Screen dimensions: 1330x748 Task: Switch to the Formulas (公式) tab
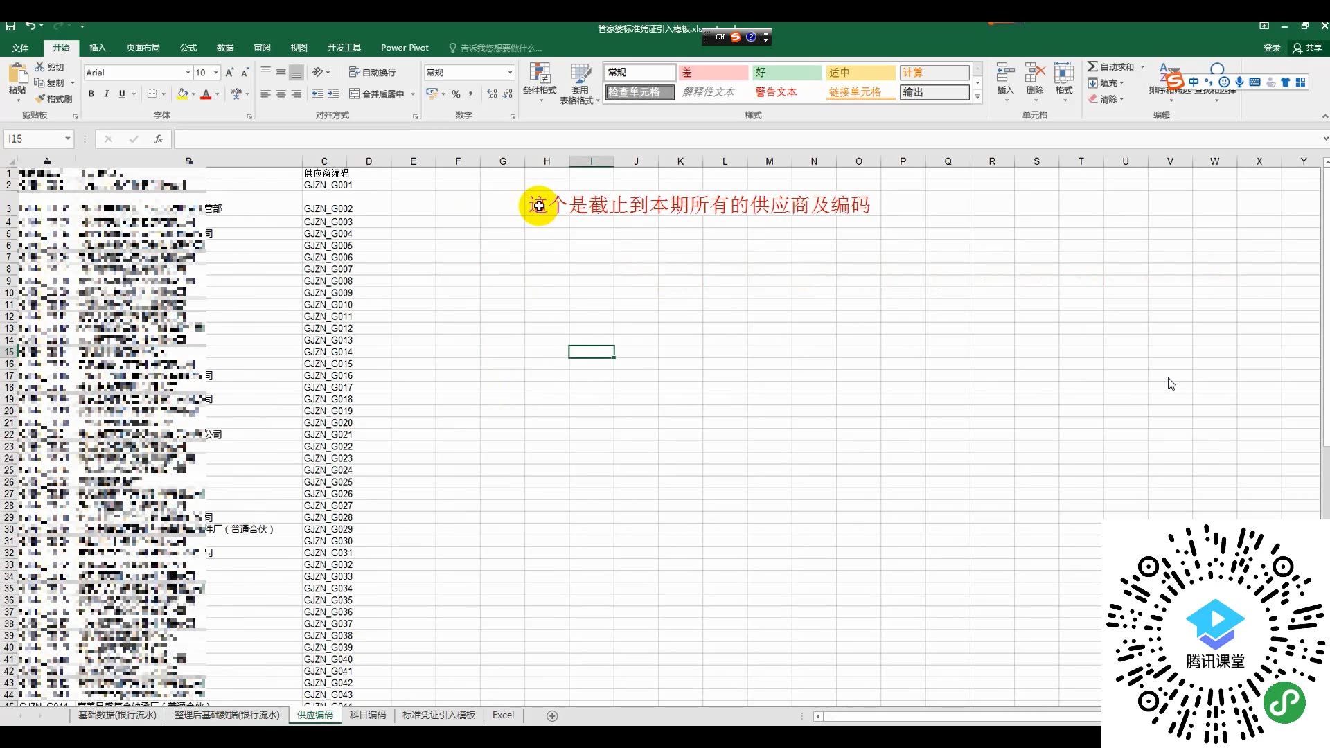pos(188,48)
